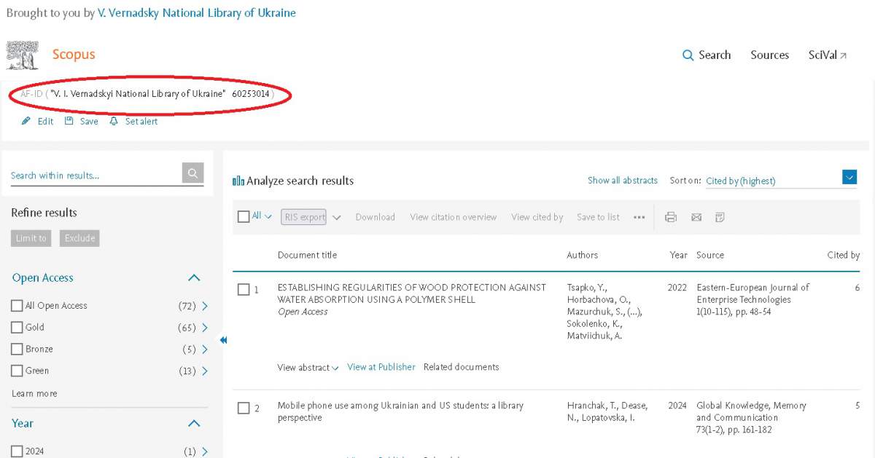
Task: Click the Set alert link
Action: 134,122
